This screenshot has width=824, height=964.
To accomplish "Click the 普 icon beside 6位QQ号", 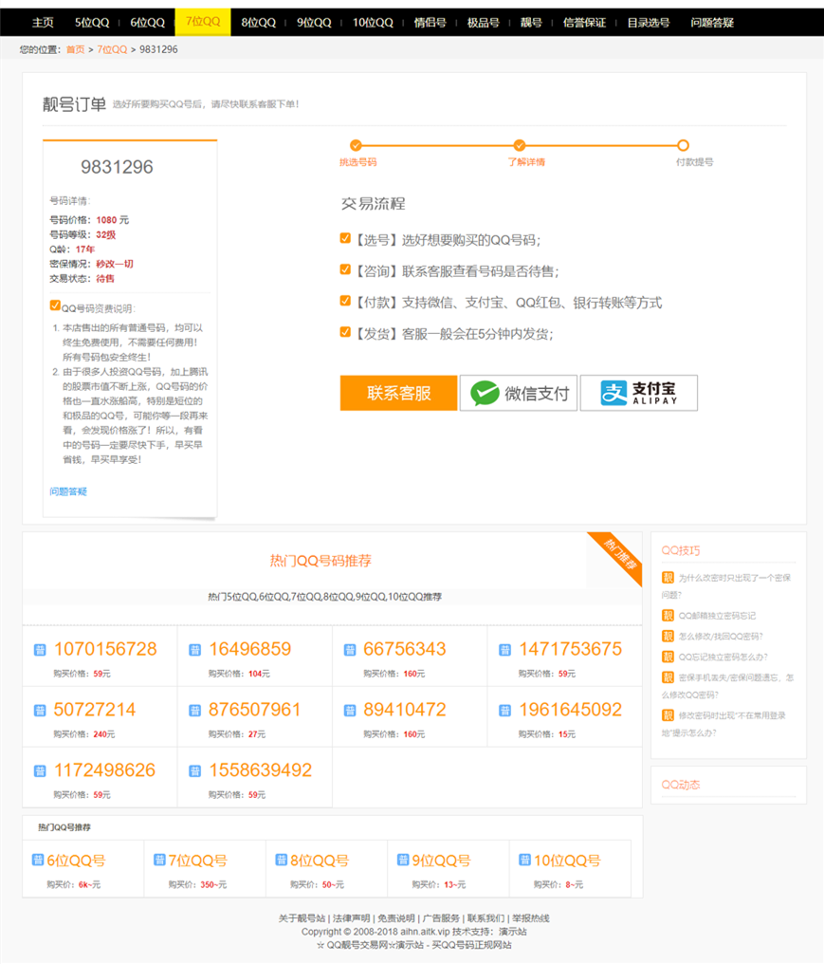I will point(37,860).
